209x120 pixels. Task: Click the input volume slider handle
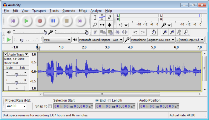(x=87, y=33)
